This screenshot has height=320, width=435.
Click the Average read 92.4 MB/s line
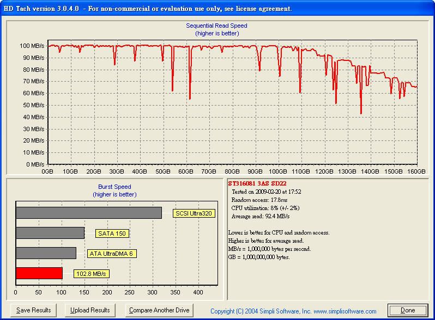coord(260,216)
